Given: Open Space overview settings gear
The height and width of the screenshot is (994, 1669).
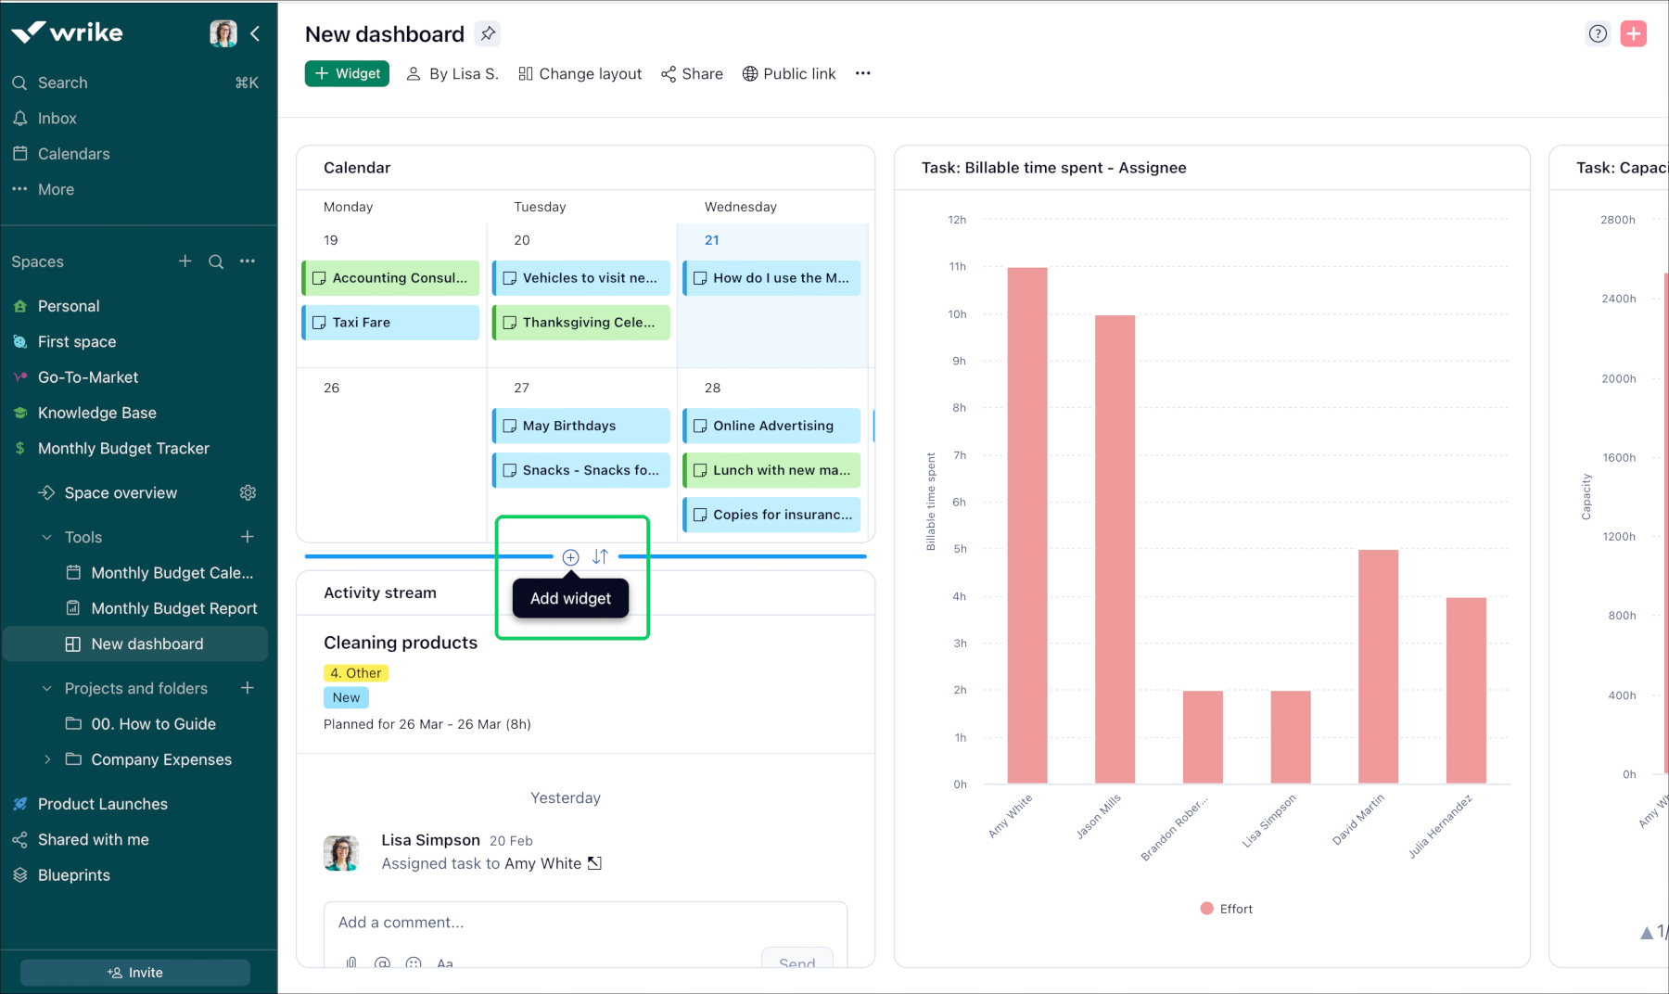Looking at the screenshot, I should 248,492.
